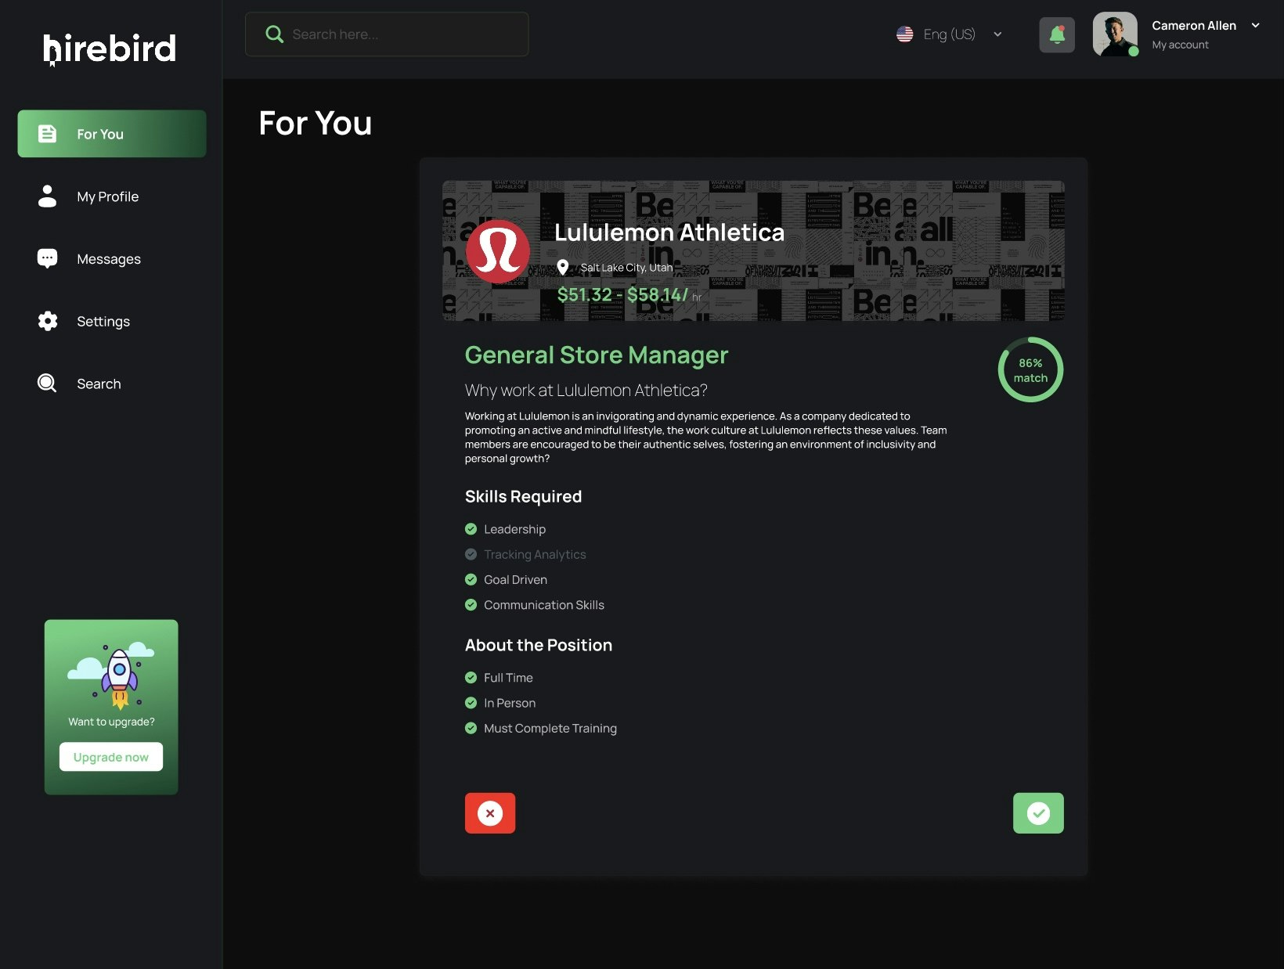Click the US flag icon

(x=904, y=34)
